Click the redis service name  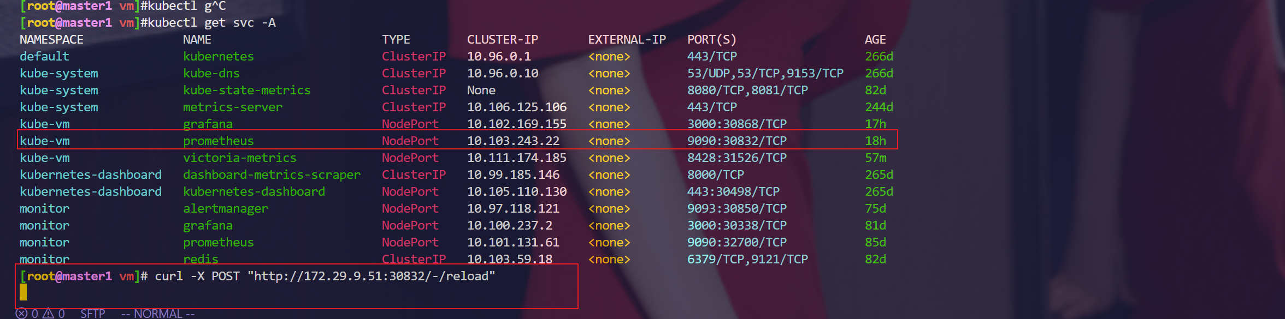[201, 259]
